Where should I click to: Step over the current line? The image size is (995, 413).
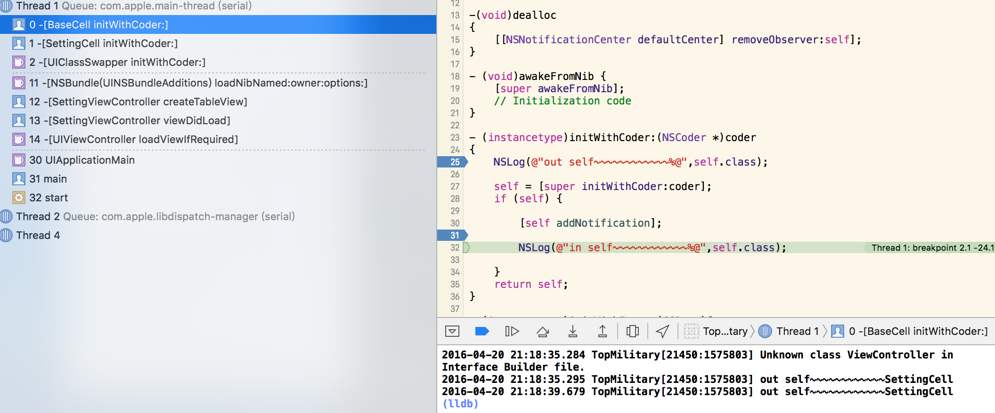(x=543, y=331)
